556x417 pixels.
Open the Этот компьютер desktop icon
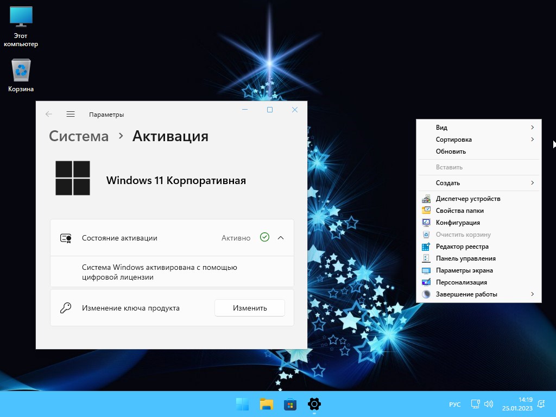coord(21,27)
